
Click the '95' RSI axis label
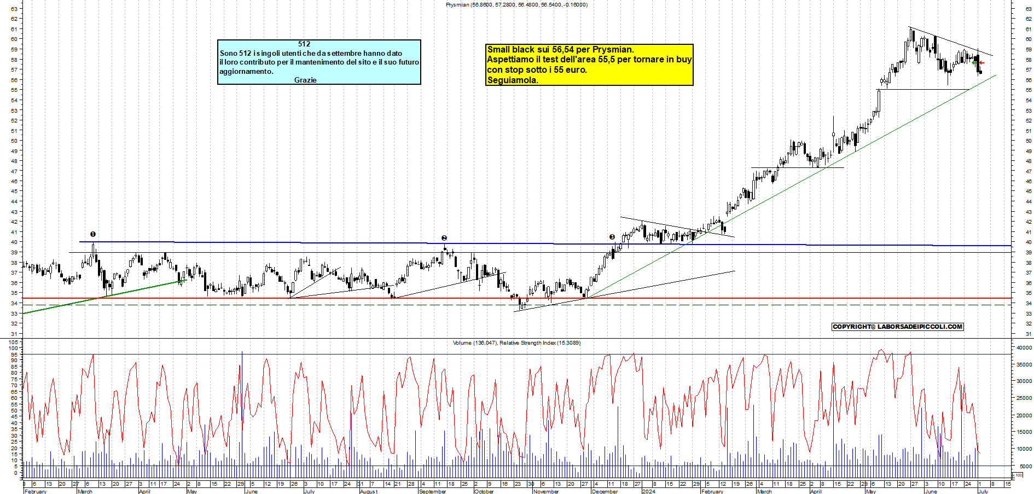click(x=15, y=354)
